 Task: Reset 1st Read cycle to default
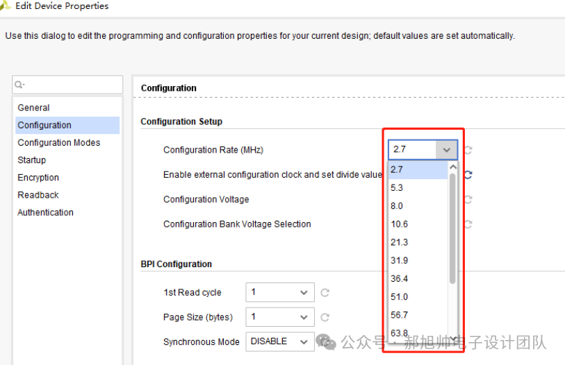325,293
